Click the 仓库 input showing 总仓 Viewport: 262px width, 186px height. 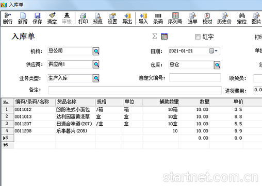(x=191, y=65)
